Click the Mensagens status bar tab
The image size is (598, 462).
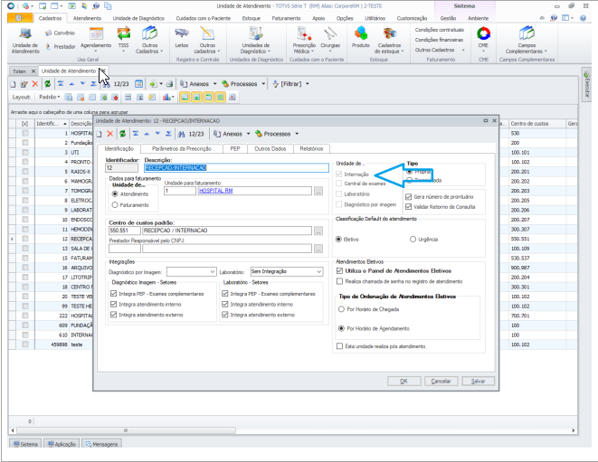pyautogui.click(x=101, y=444)
